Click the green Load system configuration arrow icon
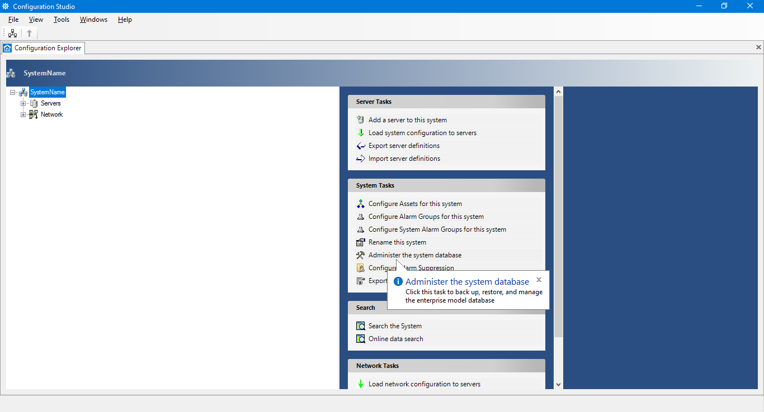The width and height of the screenshot is (764, 412). point(361,133)
